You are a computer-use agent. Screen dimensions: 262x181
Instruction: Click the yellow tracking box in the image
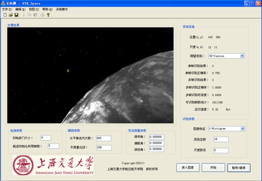point(68,71)
